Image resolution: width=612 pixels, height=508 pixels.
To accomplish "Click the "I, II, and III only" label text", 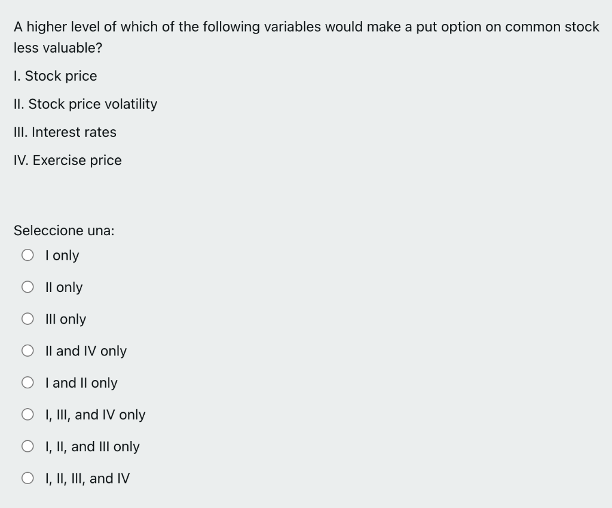I will coord(93,446).
